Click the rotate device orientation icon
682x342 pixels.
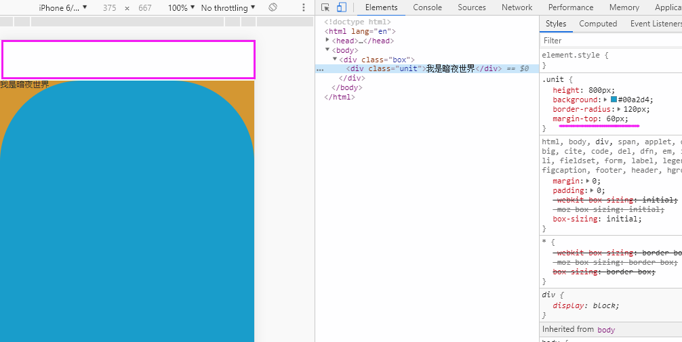(x=273, y=7)
